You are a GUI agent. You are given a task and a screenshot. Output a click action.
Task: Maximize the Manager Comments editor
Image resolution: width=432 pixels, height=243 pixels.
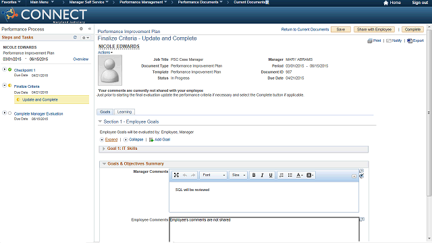(176, 175)
